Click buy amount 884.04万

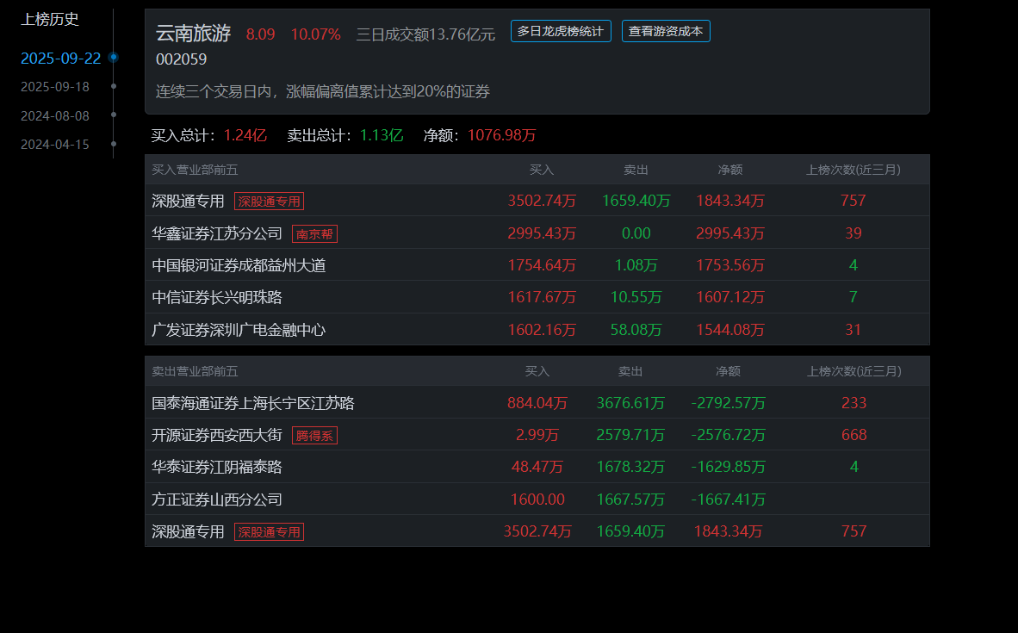[537, 403]
